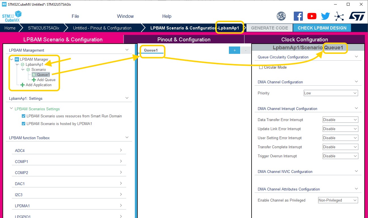This screenshot has height=218, width=368.
Task: Open the Priority dropdown
Action: coord(331,93)
